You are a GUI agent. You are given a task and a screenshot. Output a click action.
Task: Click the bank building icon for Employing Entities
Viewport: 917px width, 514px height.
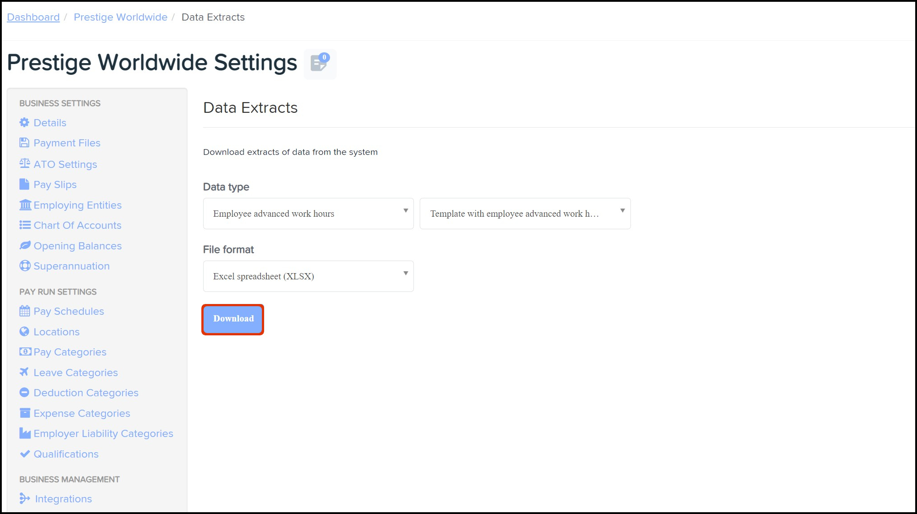(25, 205)
